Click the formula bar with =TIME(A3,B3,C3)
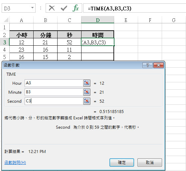This screenshot has width=186, height=171. coord(134,8)
